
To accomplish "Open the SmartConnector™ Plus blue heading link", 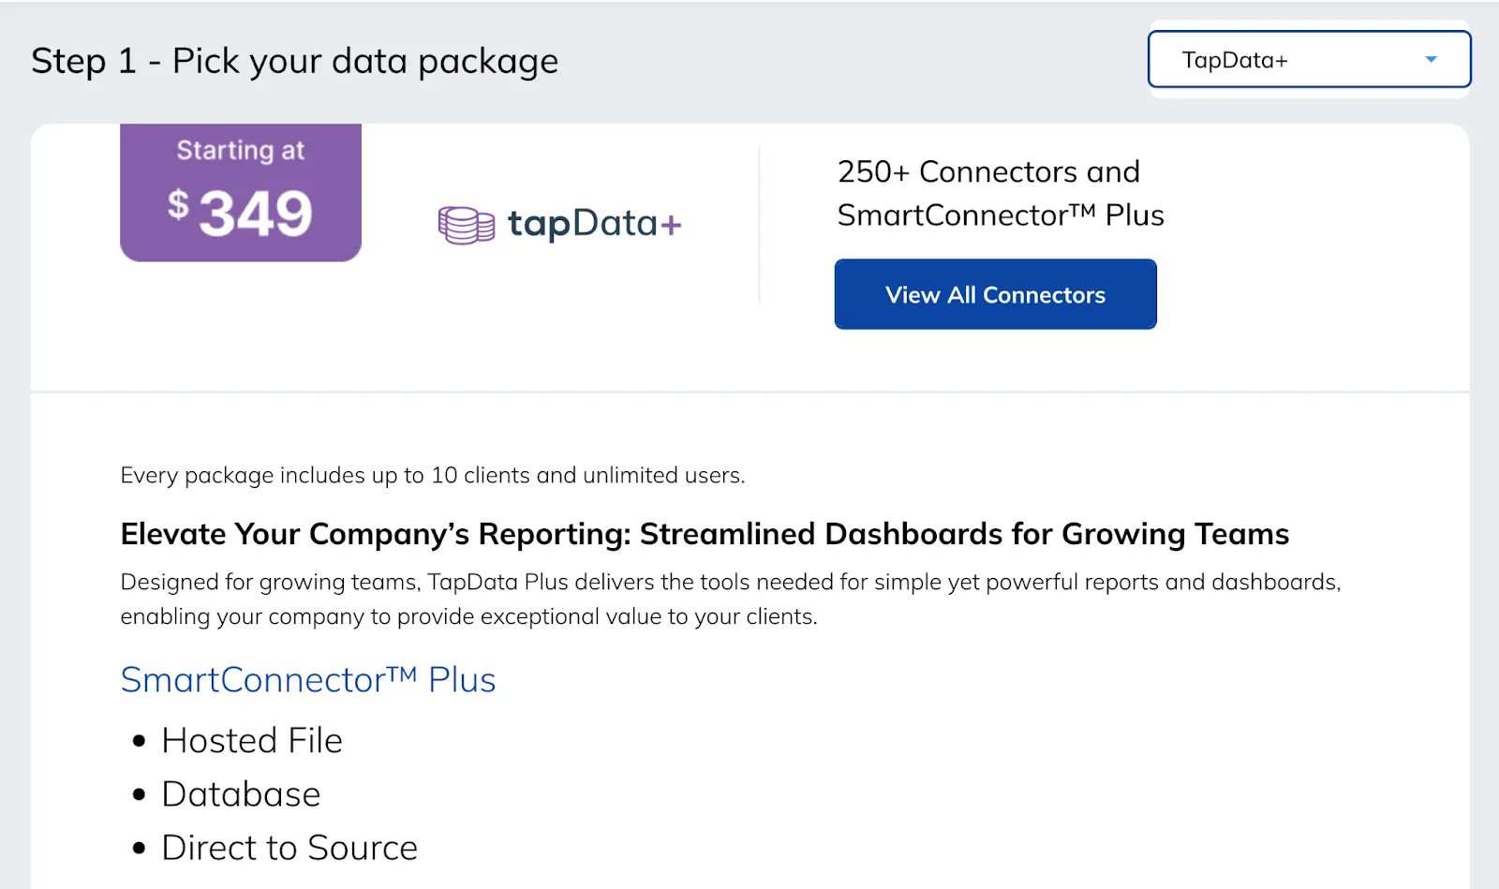I will 308,680.
